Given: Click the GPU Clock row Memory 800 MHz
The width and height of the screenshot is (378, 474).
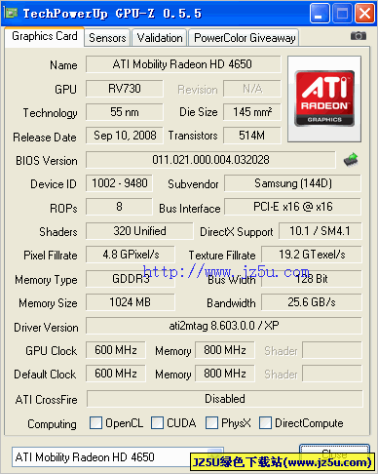Looking at the screenshot, I should point(225,350).
